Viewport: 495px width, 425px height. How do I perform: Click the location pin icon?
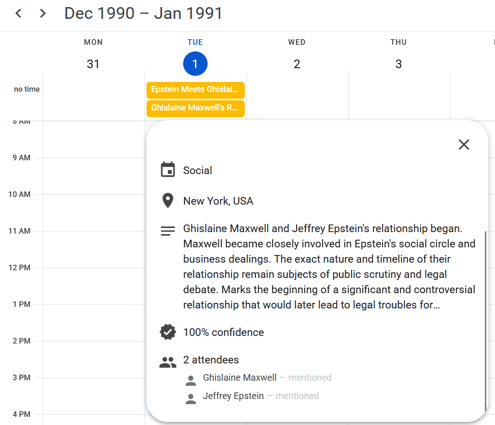coord(168,201)
